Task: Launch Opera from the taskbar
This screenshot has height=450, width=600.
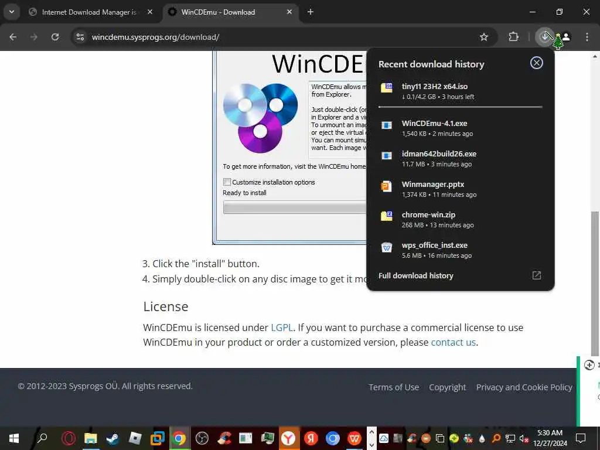Action: point(69,438)
